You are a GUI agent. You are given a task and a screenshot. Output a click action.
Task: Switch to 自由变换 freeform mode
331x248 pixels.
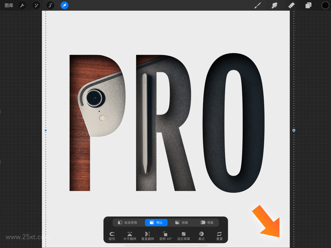pos(127,223)
